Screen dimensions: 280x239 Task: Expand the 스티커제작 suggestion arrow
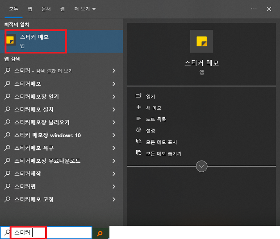pos(114,173)
